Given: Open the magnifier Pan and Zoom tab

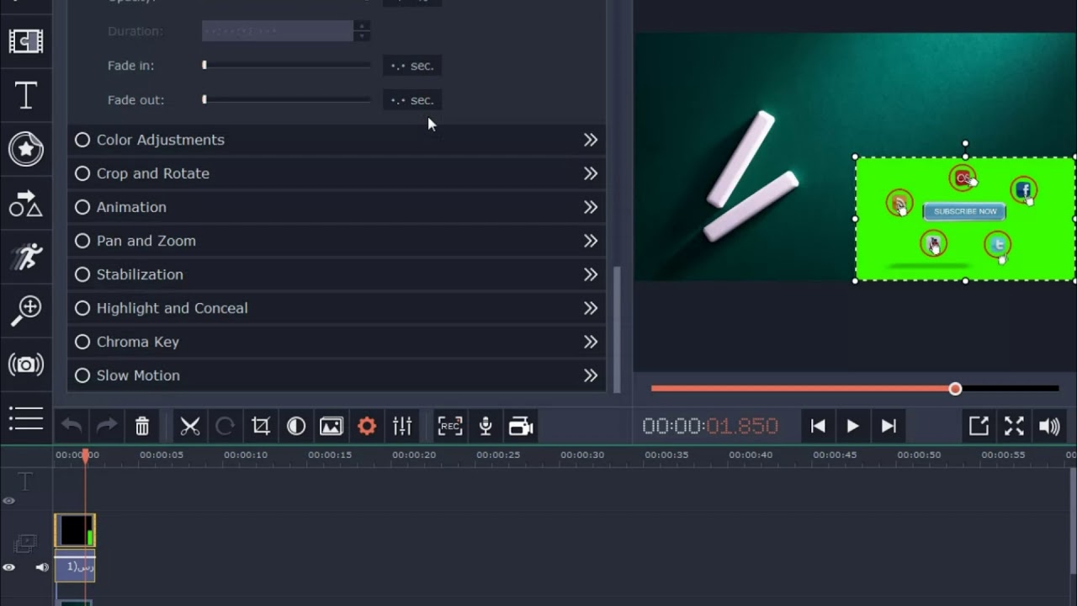Looking at the screenshot, I should tap(26, 311).
